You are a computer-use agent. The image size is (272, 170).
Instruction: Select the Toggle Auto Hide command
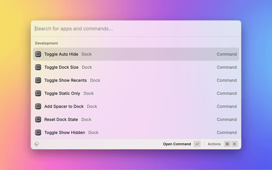click(61, 54)
